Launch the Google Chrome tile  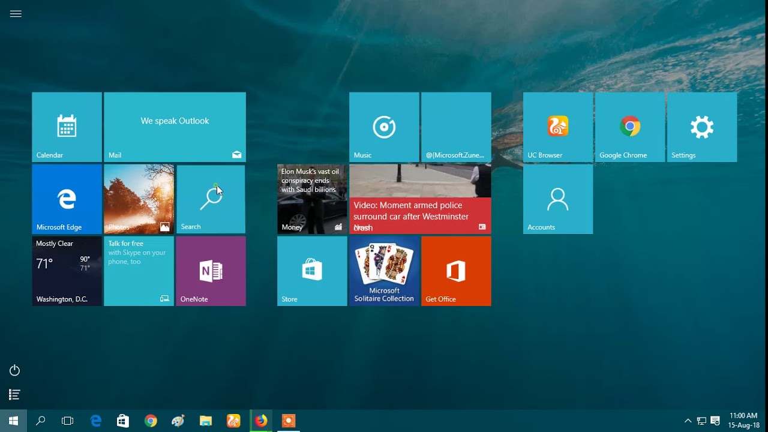[x=630, y=127]
